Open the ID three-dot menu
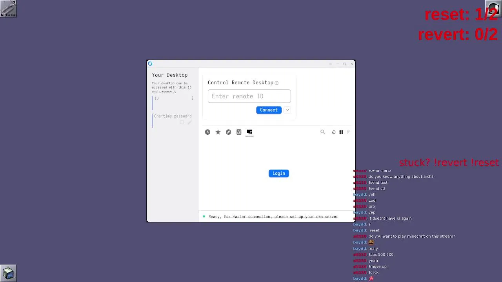Screen dimensions: 502x282 [x=192, y=98]
